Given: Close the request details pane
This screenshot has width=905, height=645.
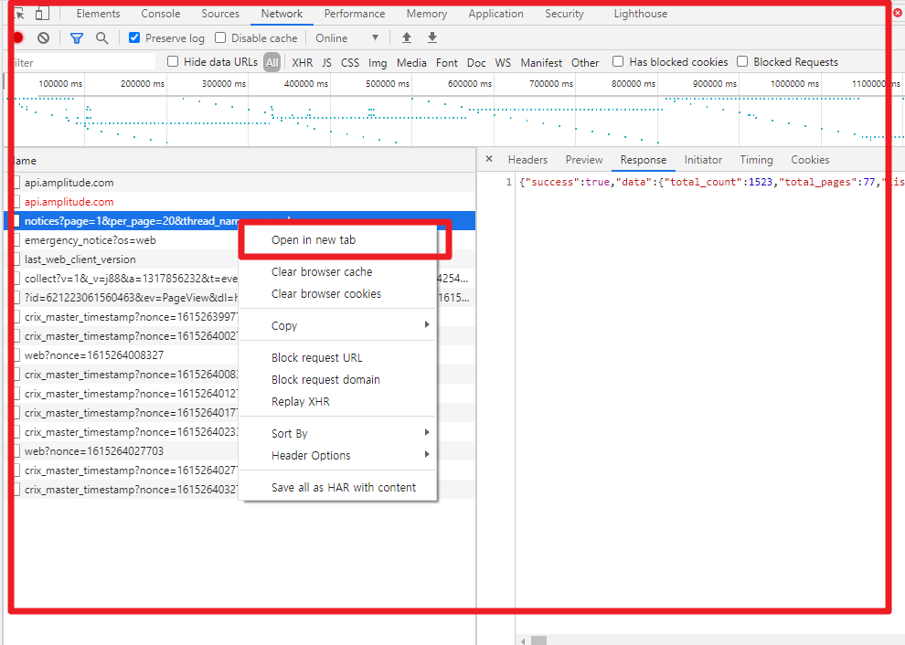Looking at the screenshot, I should [x=489, y=159].
